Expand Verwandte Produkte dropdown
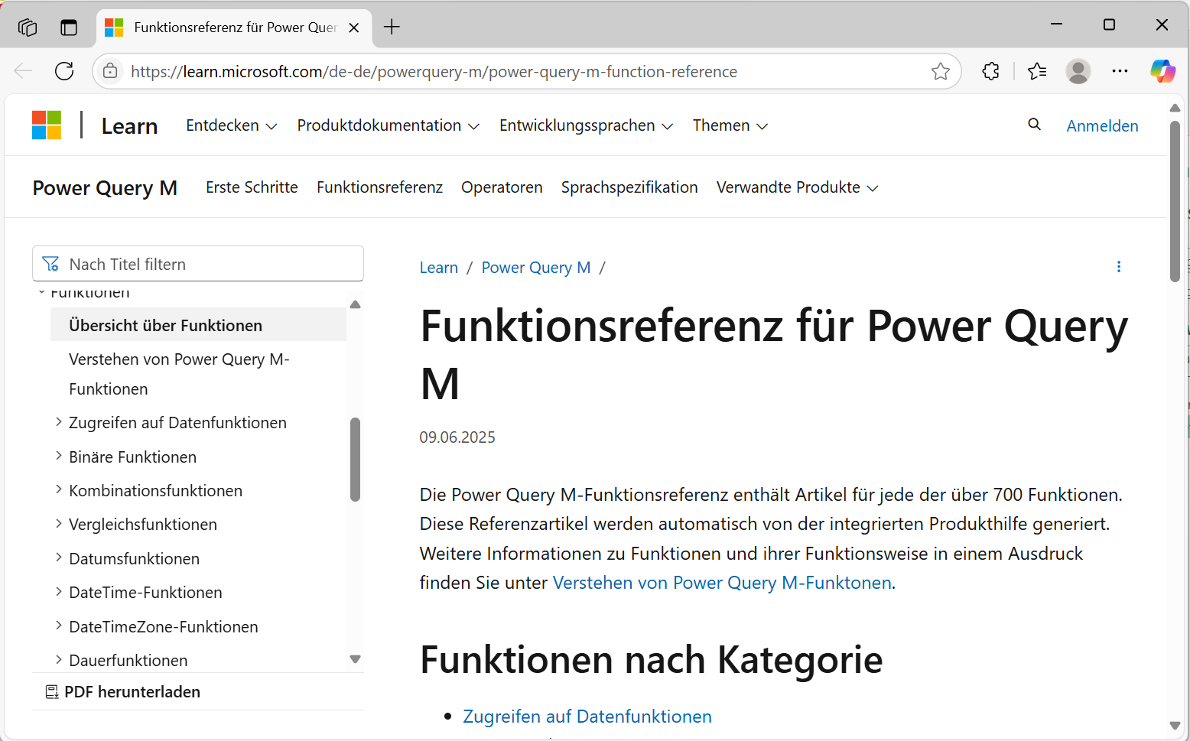 click(x=797, y=187)
